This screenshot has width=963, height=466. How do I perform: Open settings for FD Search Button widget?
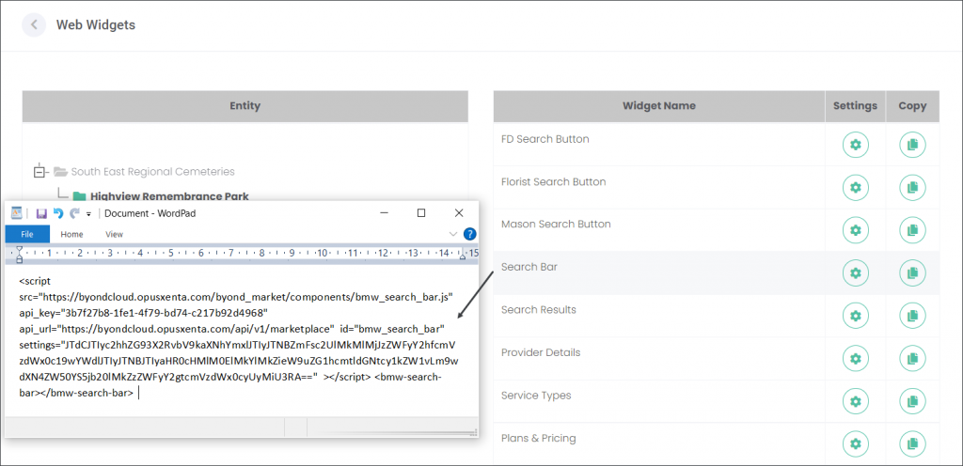(856, 146)
